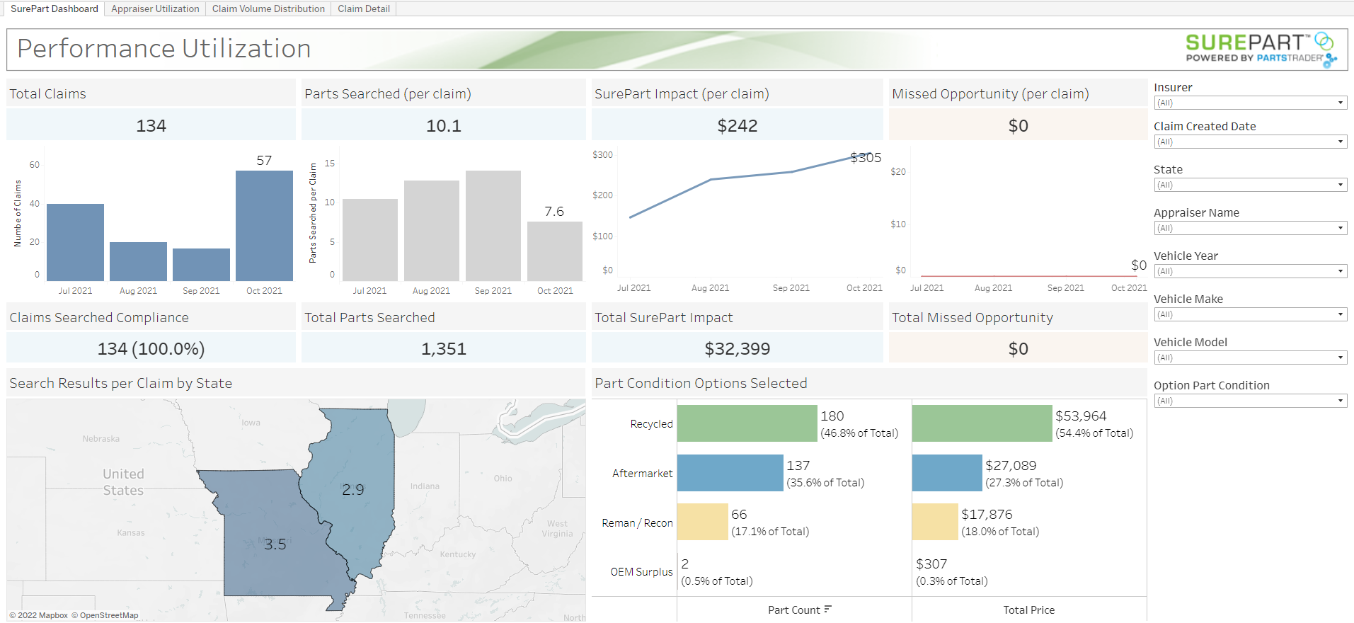Click the SurePart logo at top right
This screenshot has height=623, width=1354.
1261,50
